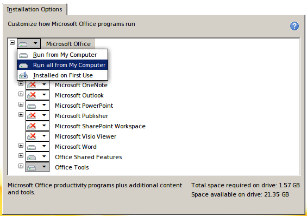Open the Office Shared Features install dropdown arrow
This screenshot has width=307, height=216.
click(44, 156)
